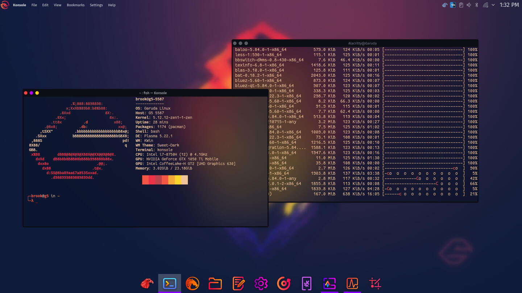
Task: Click the 'less-1:590-1-x86_64' row in Alacritty
Action: [x=356, y=55]
